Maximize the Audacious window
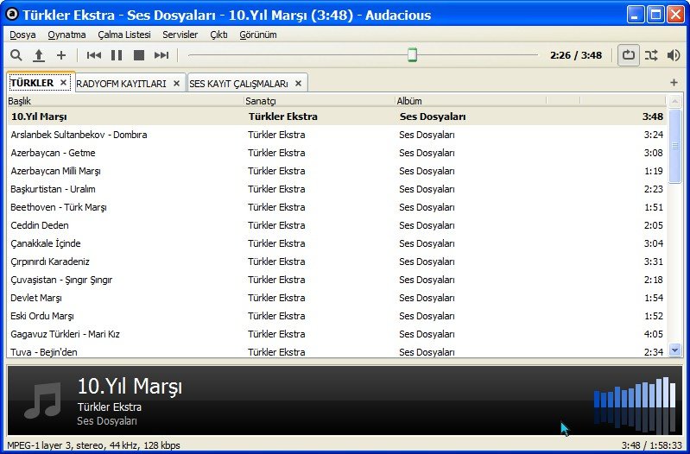The width and height of the screenshot is (690, 454). pos(655,15)
